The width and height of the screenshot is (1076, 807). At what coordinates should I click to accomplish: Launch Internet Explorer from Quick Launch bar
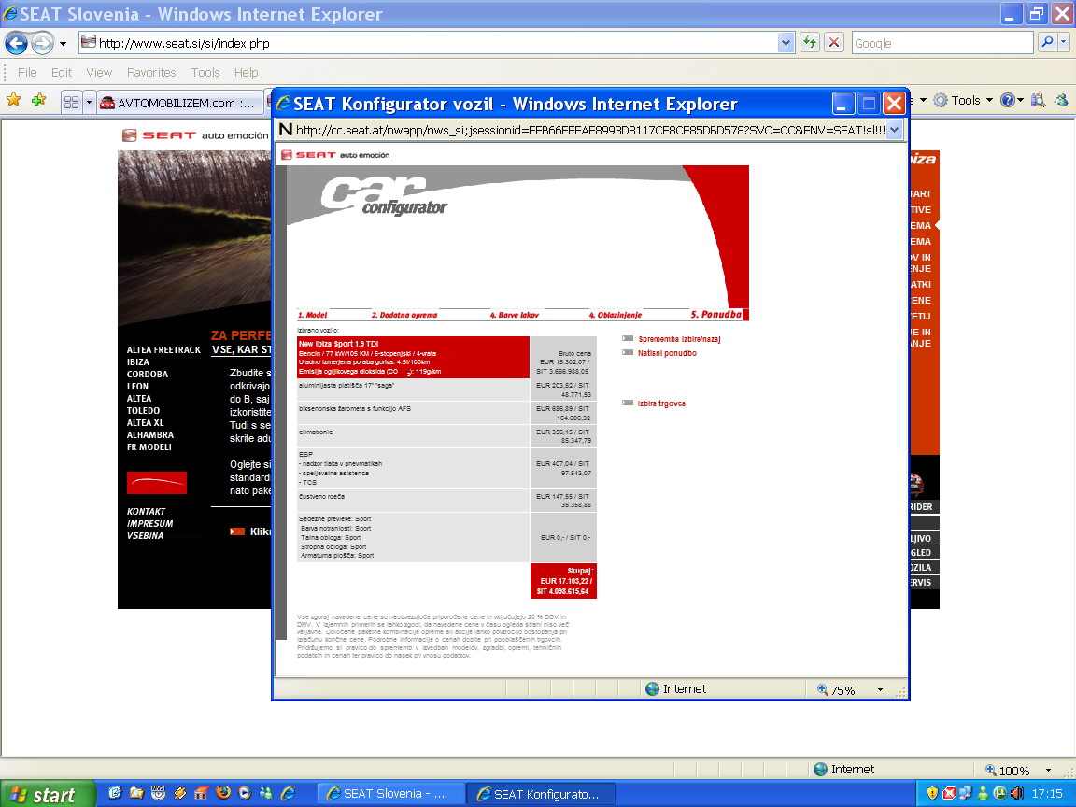click(289, 793)
